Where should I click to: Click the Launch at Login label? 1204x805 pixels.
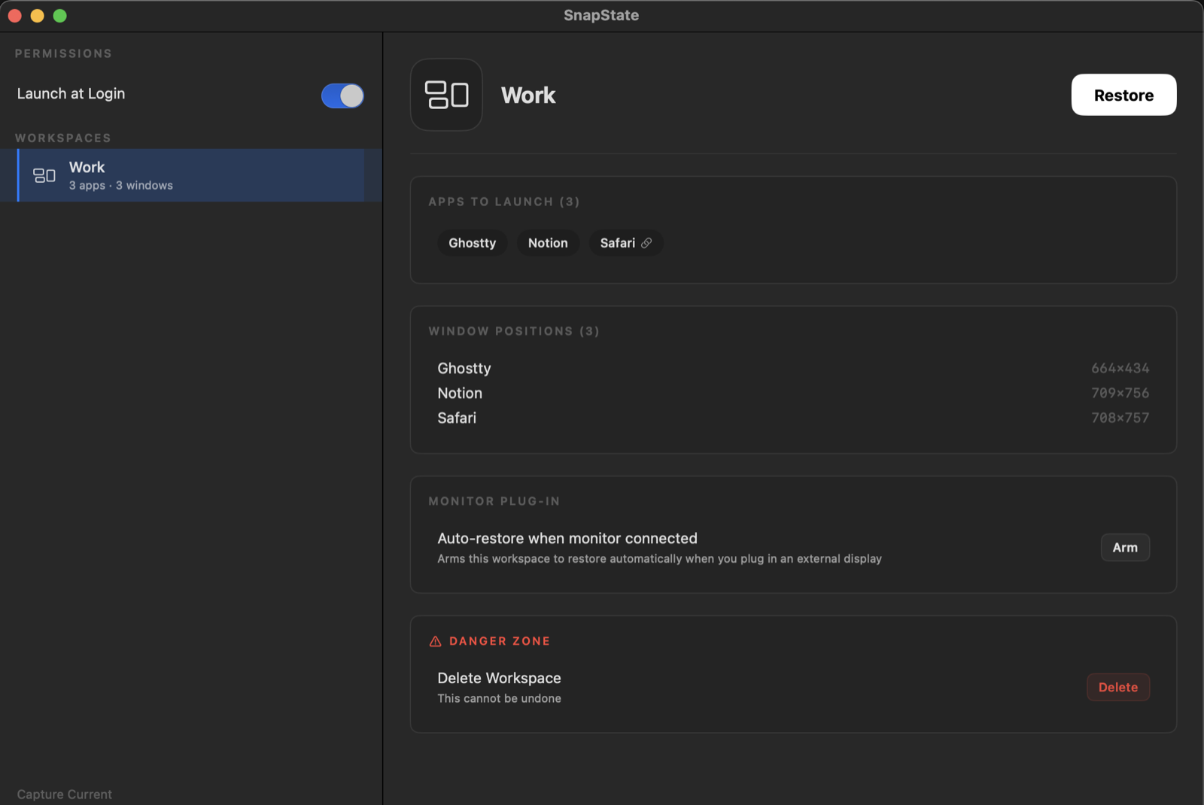click(71, 94)
